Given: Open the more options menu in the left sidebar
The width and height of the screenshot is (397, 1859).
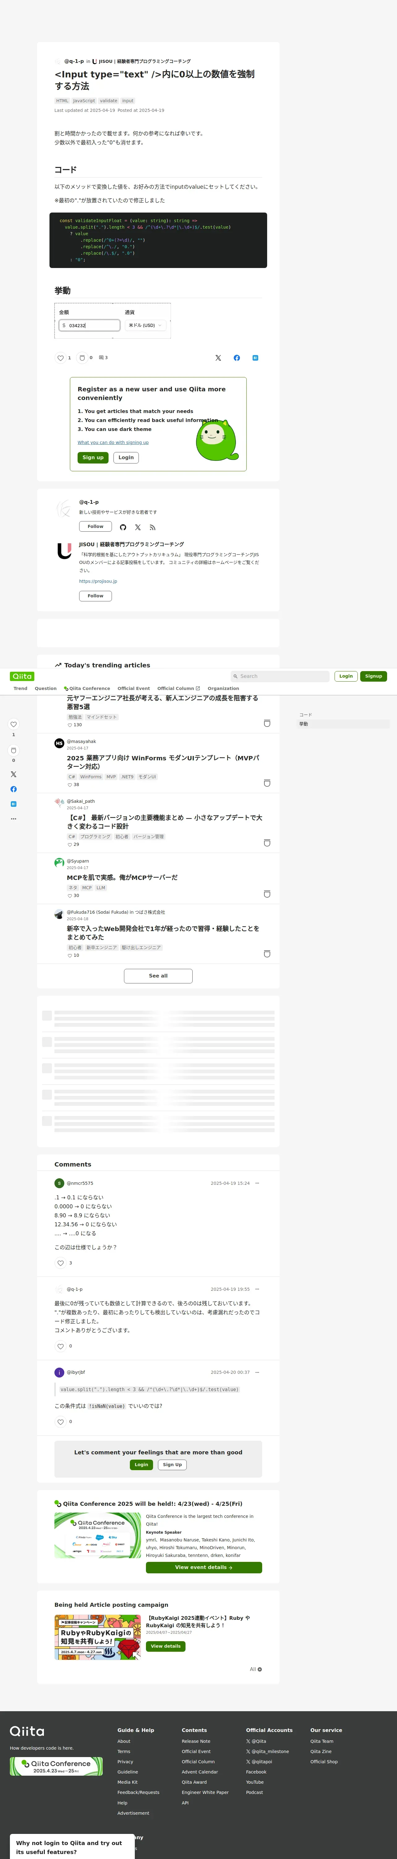Looking at the screenshot, I should [x=13, y=819].
